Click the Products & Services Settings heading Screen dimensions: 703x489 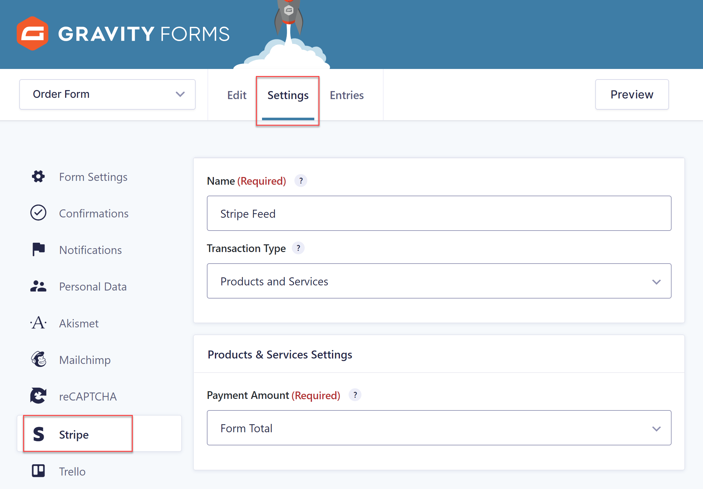click(x=280, y=354)
